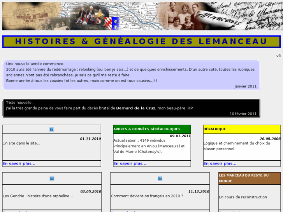Click 'Actualisation : 4149 individus.' text
This screenshot has width=283, height=212.
coord(140,140)
